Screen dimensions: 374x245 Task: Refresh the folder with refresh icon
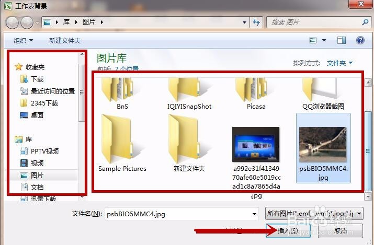pyautogui.click(x=256, y=22)
